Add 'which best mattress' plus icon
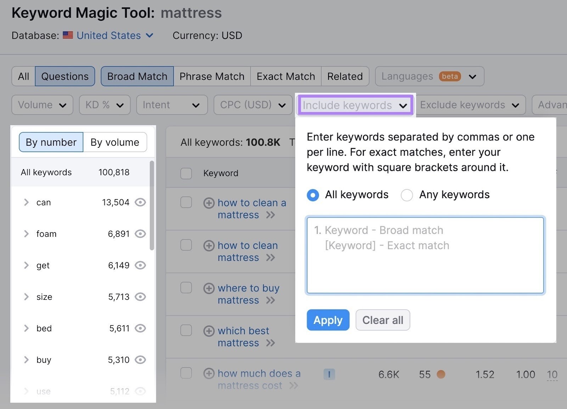Image resolution: width=567 pixels, height=409 pixels. tap(209, 331)
